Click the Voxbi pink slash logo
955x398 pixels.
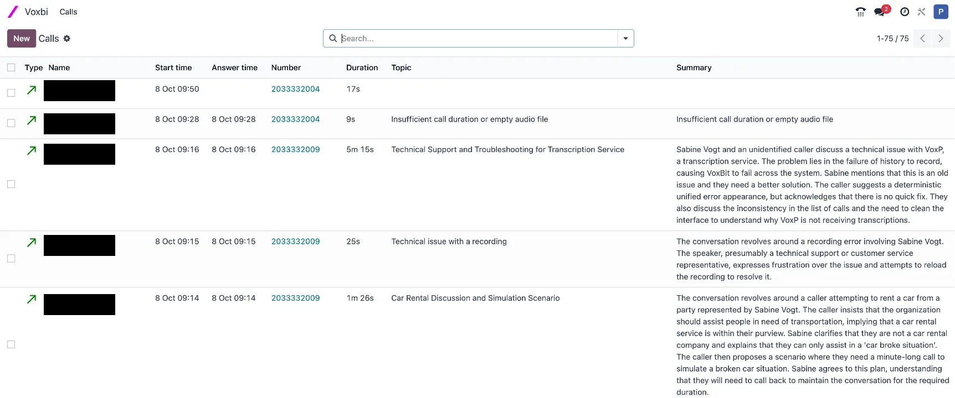(13, 12)
